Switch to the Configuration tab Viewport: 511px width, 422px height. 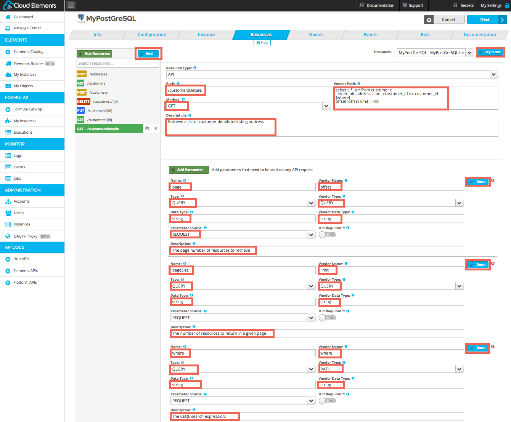(x=152, y=35)
